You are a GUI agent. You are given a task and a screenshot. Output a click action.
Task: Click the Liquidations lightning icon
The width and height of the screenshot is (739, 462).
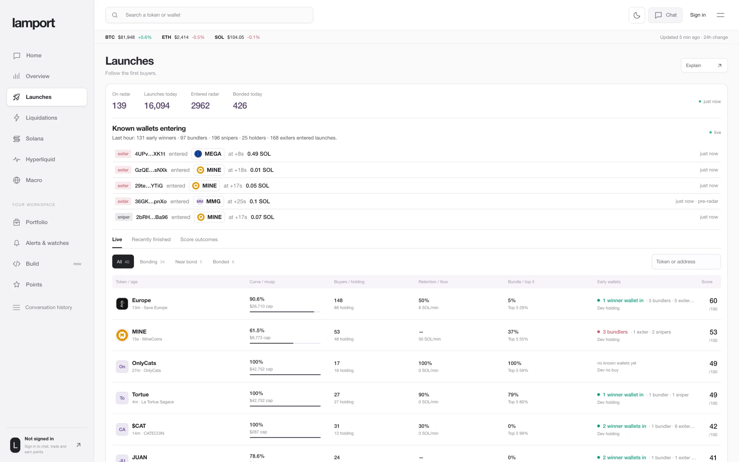pyautogui.click(x=17, y=118)
